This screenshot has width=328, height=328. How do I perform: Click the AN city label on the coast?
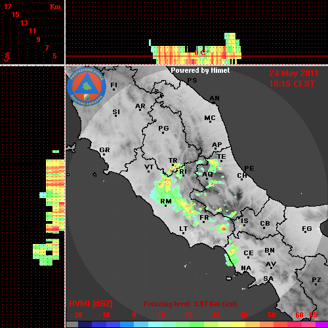(215, 98)
